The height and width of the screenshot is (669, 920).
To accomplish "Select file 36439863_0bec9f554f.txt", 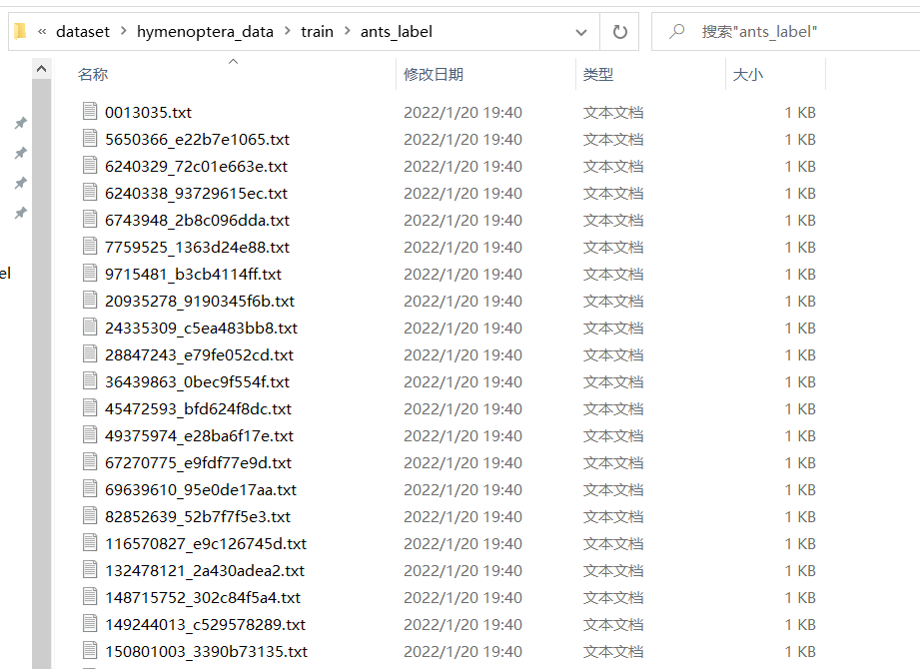I will click(x=197, y=382).
